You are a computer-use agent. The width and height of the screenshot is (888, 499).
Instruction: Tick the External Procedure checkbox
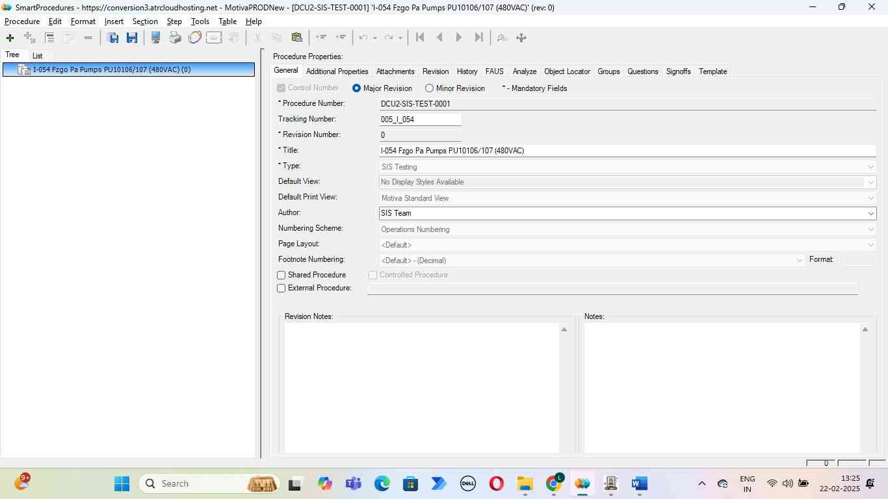[x=281, y=288]
